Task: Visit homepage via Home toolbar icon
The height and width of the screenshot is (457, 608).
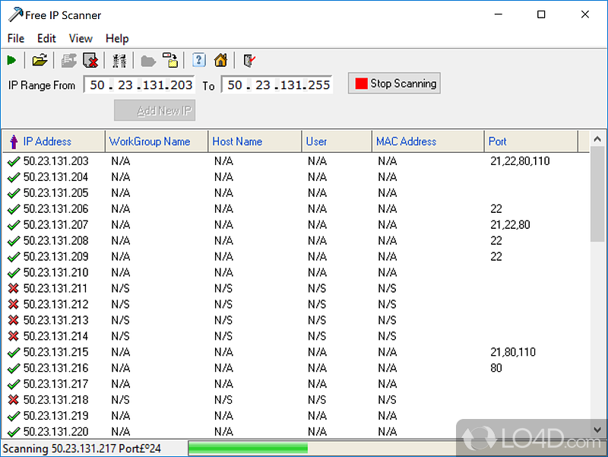Action: 220,60
